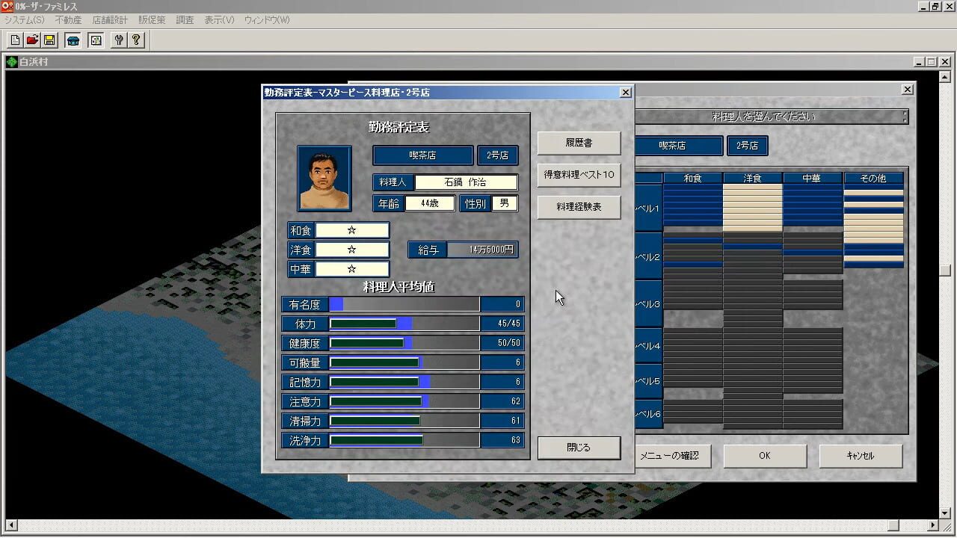The height and width of the screenshot is (538, 957).
Task: Click the New file toolbar icon
Action: coord(15,40)
